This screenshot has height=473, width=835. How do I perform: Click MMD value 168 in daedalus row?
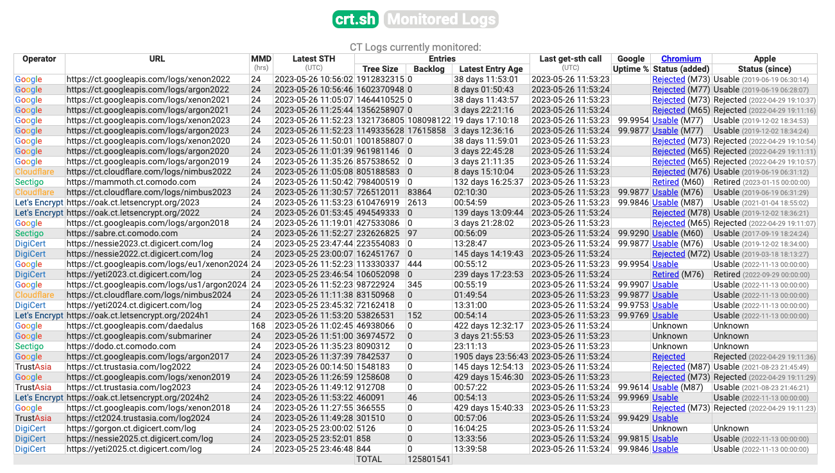pos(257,325)
